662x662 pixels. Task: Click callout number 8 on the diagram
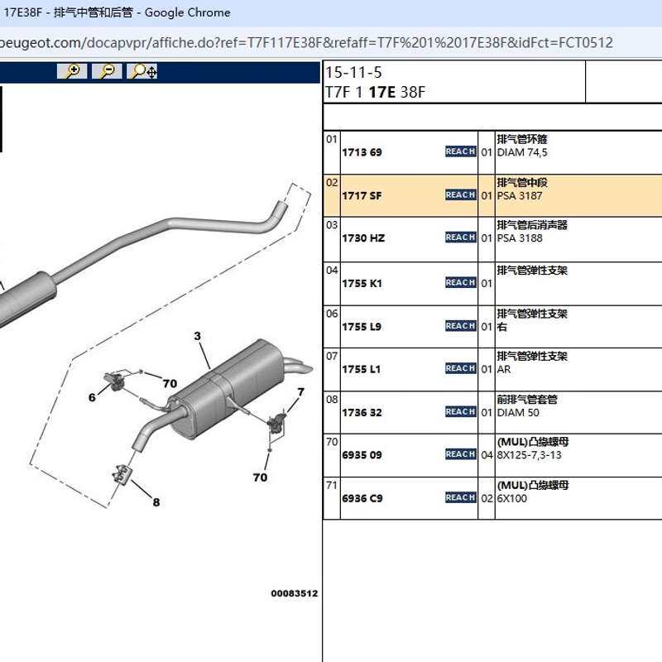156,502
